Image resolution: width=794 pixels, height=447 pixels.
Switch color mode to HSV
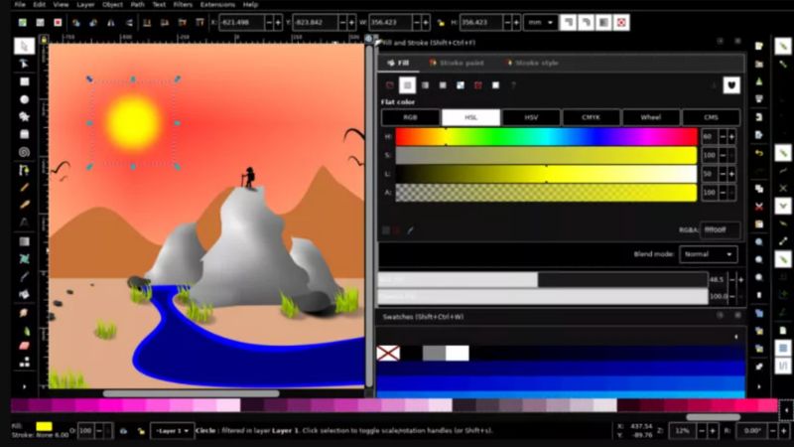[531, 117]
